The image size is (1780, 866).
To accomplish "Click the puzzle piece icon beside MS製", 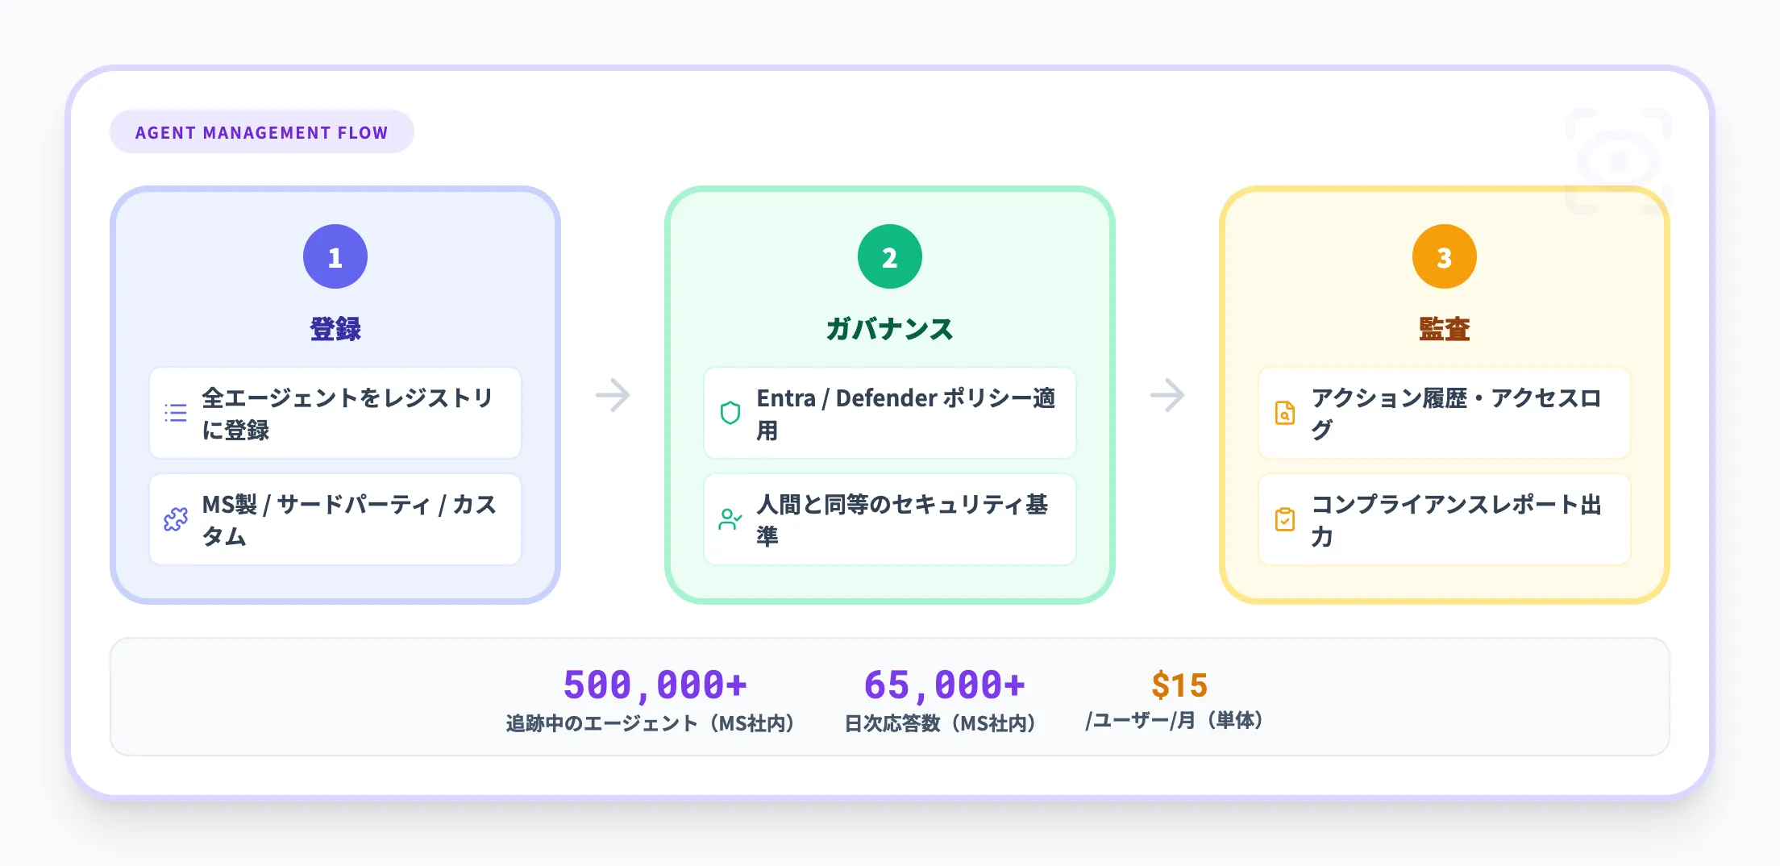I will (176, 519).
